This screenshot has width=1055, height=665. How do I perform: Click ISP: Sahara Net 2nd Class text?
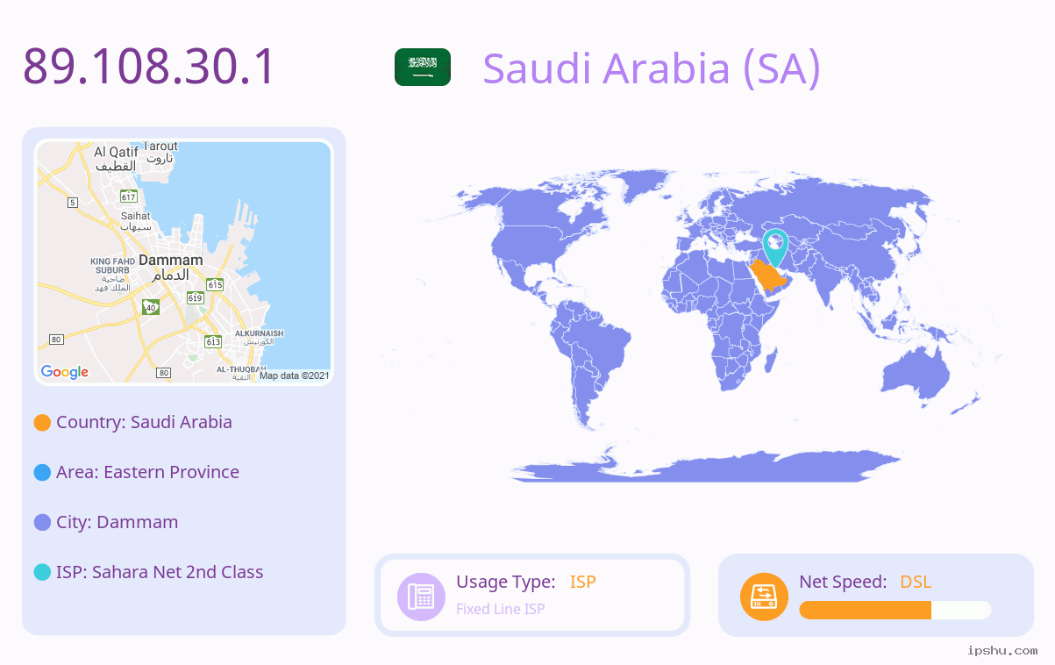pyautogui.click(x=160, y=572)
